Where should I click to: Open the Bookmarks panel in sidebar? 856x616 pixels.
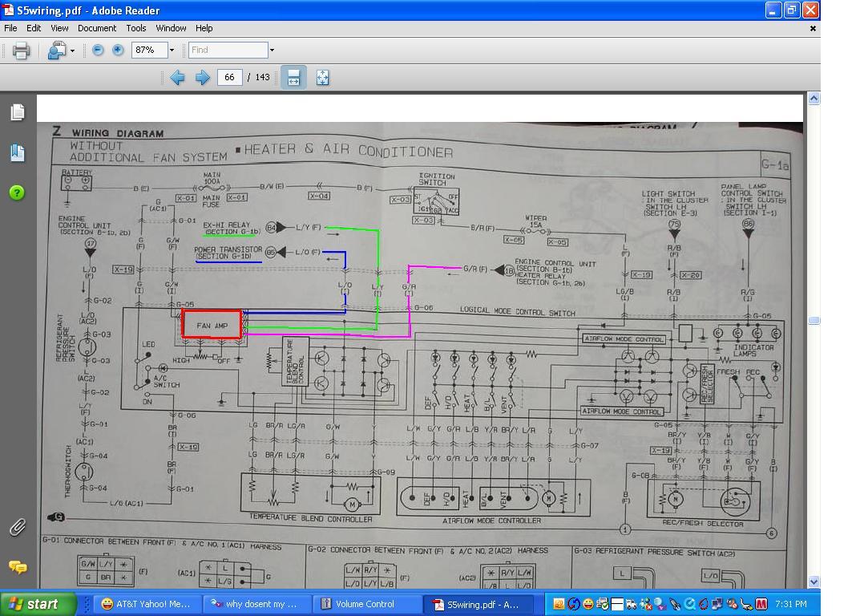(18, 153)
